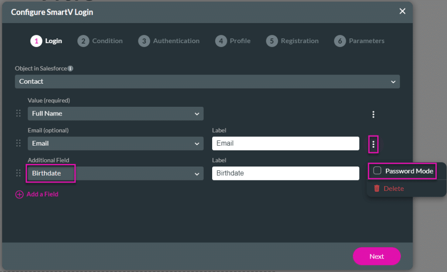Image resolution: width=447 pixels, height=272 pixels.
Task: Select drag handle beside Birthdate field
Action: click(18, 173)
